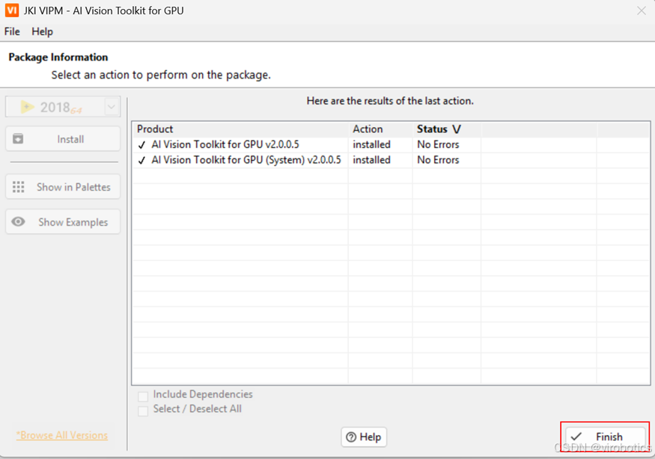Click the Install package box icon

[x=18, y=138]
